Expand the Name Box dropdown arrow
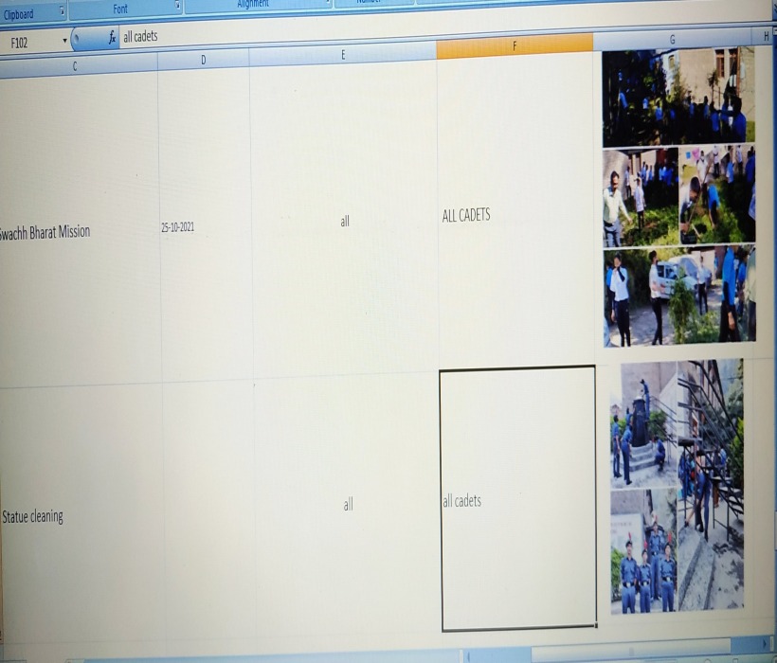Image resolution: width=777 pixels, height=663 pixels. point(65,41)
